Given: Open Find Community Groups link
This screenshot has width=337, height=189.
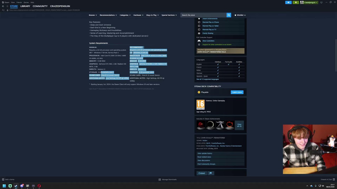Looking at the screenshot, I should click(x=206, y=164).
